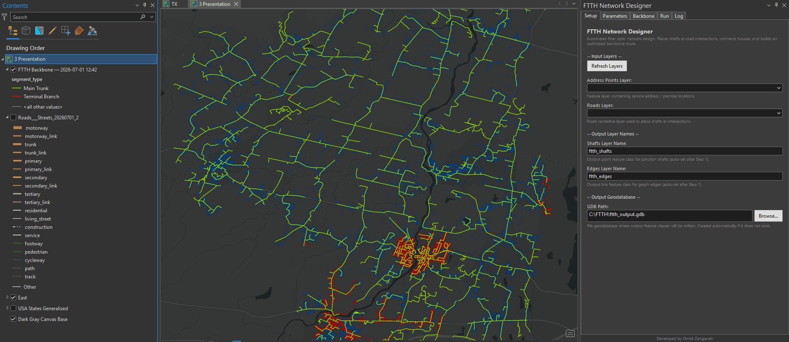Screen dimensions: 789x342
Task: Switch to the Parameters tab
Action: point(615,16)
